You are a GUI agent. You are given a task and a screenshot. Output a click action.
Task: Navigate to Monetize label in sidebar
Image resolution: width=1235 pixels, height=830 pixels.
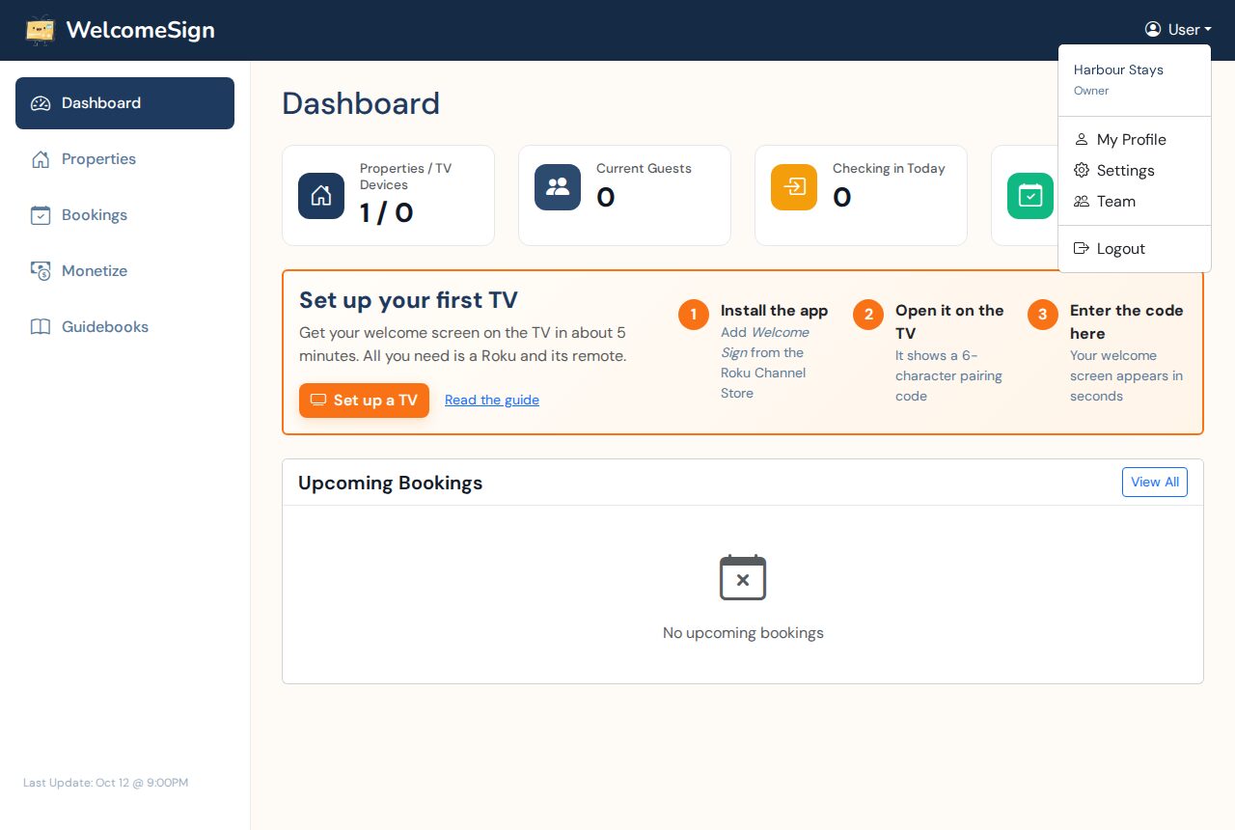coord(95,271)
